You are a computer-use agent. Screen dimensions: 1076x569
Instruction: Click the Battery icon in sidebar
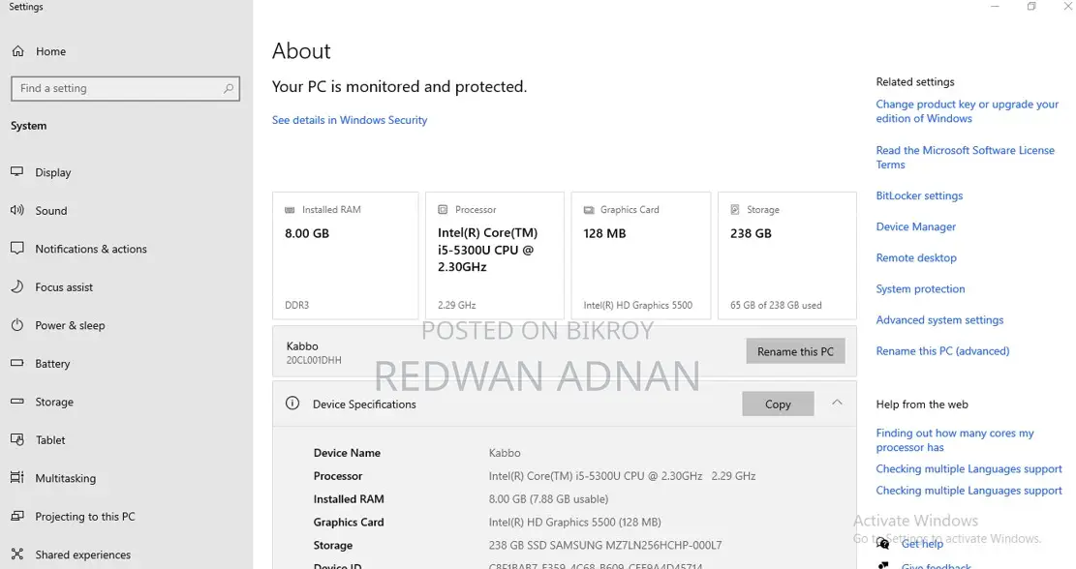pyautogui.click(x=17, y=363)
